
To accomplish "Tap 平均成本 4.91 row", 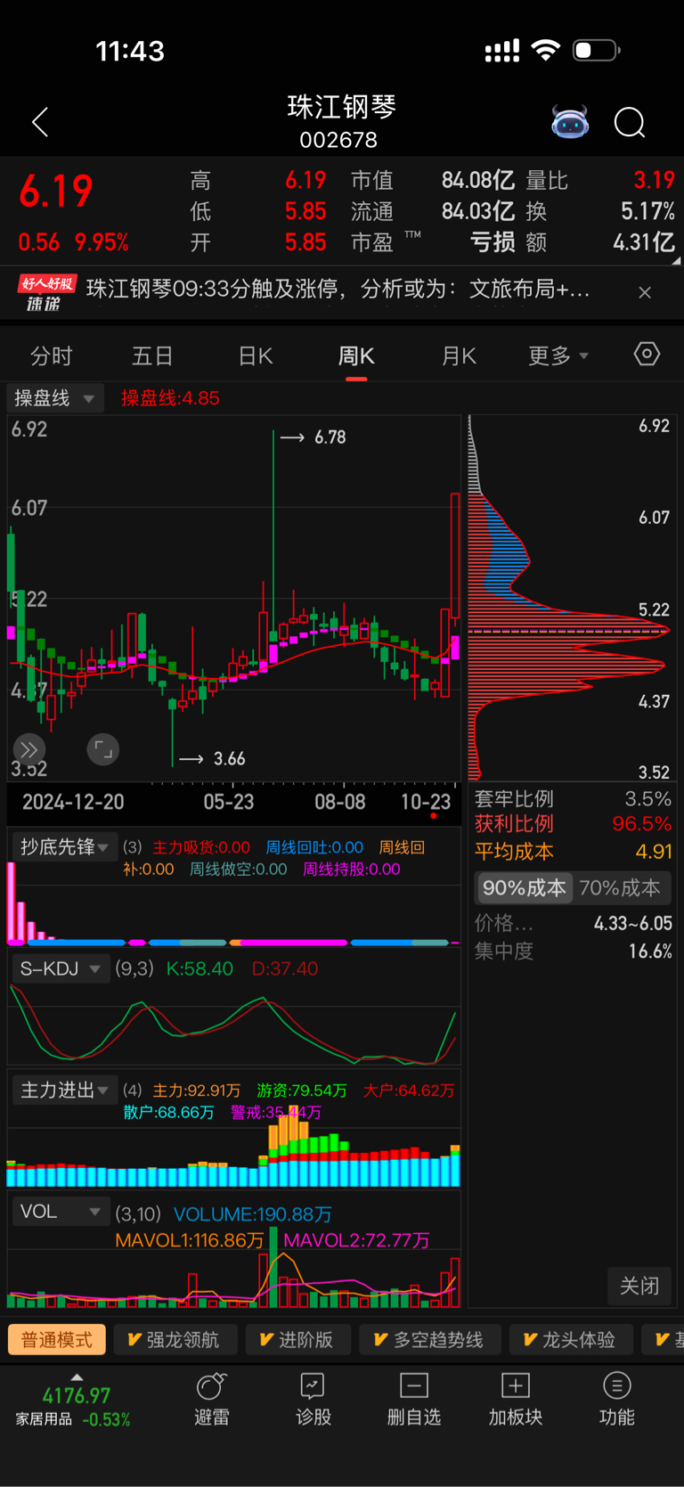I will coord(573,852).
